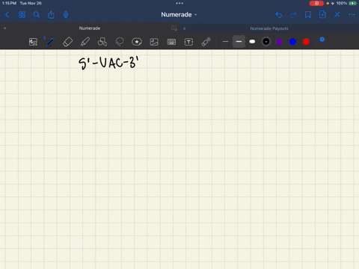Screen dimensions: 359x269
Task: Open the zoom window tool
Action: point(33,42)
